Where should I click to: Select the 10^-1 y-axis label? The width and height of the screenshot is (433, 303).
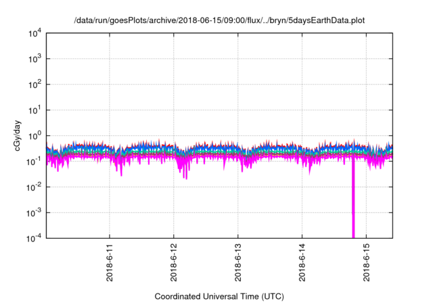35,162
